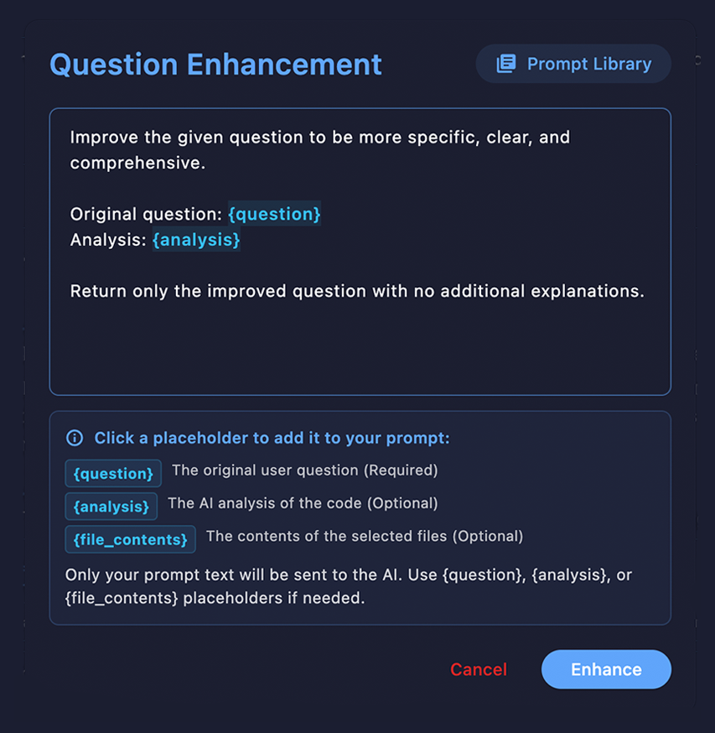
Task: Open the Prompt Library
Action: pyautogui.click(x=573, y=64)
